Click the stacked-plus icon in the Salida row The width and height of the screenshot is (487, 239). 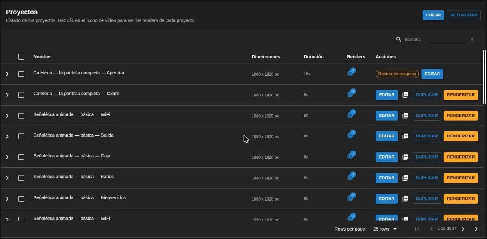405,136
